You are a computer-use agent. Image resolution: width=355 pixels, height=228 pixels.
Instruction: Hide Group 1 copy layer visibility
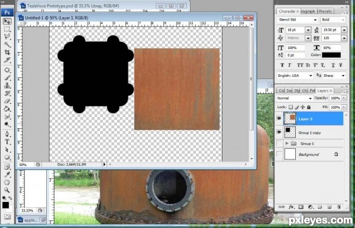[x=279, y=132]
